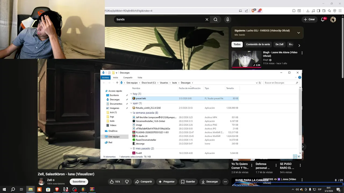Click the magnifier in Buscar en Descargas
Image resolution: width=344 pixels, height=193 pixels.
click(x=297, y=83)
